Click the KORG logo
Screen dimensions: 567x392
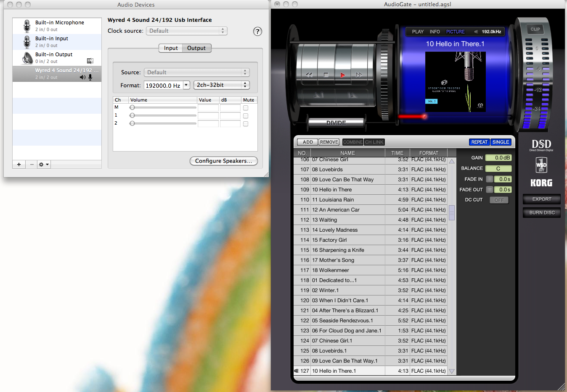[541, 183]
